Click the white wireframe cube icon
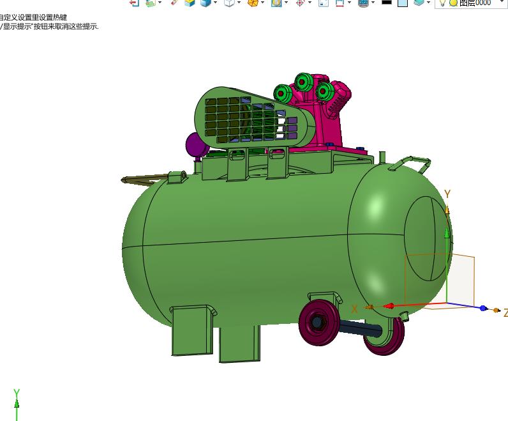Viewport: 508px width, 421px height. [x=229, y=3]
